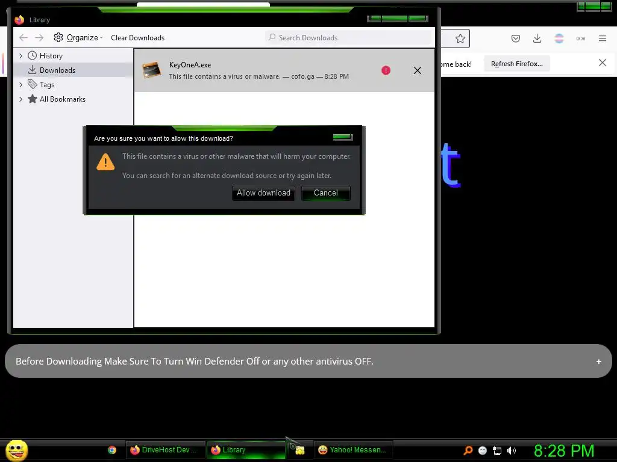Click the Organize gear icon

(58, 37)
